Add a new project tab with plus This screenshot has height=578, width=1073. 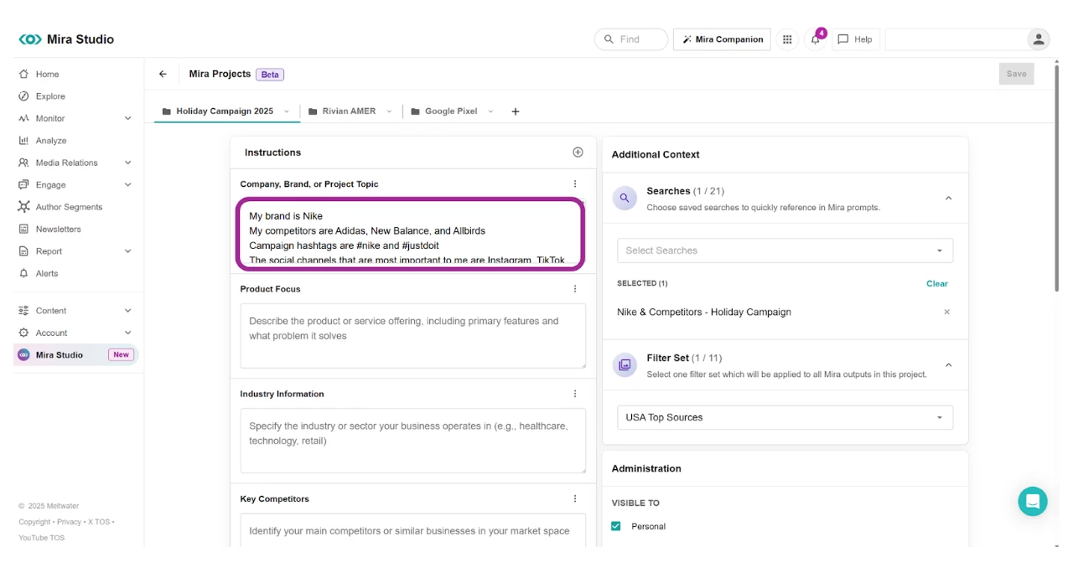(516, 111)
